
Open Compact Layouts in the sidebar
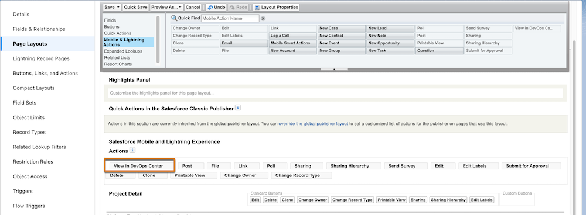pos(33,88)
